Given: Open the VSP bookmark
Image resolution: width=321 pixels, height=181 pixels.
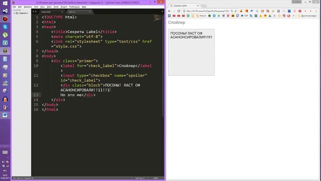Looking at the screenshot, I should tap(244, 16).
